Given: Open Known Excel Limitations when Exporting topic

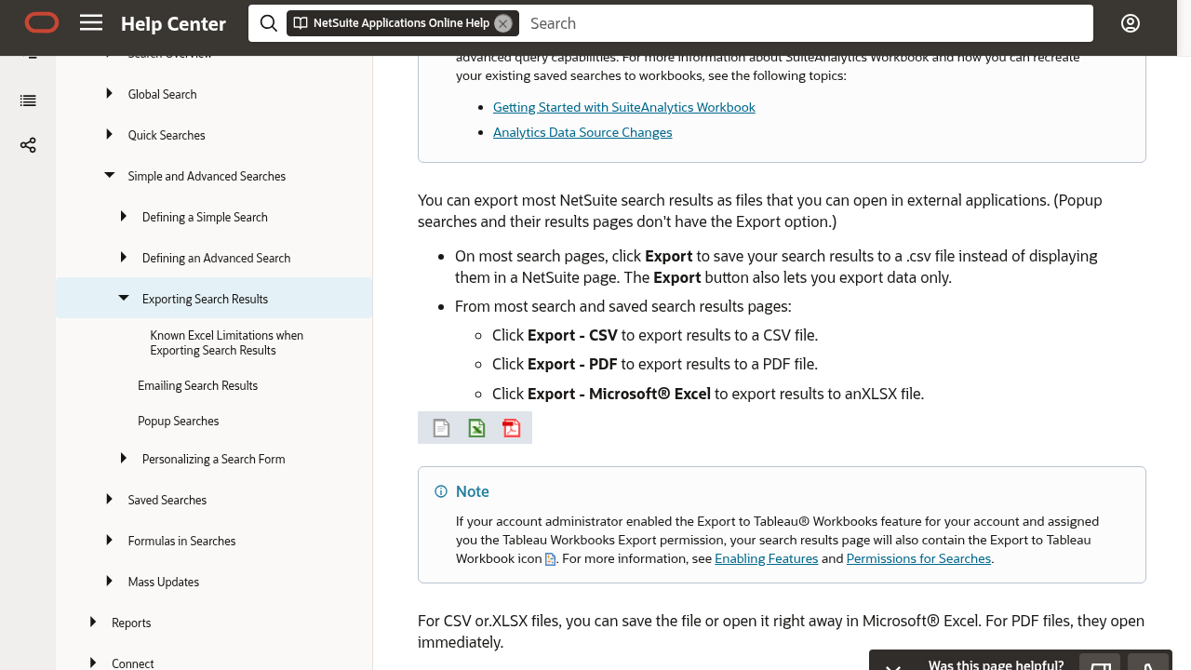Looking at the screenshot, I should (227, 342).
